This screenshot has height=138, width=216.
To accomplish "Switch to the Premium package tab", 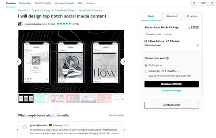I will click(x=192, y=16).
